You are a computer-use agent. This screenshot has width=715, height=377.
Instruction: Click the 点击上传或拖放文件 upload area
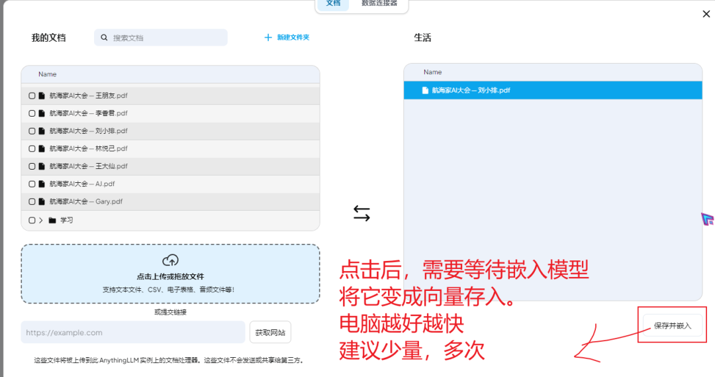point(170,274)
